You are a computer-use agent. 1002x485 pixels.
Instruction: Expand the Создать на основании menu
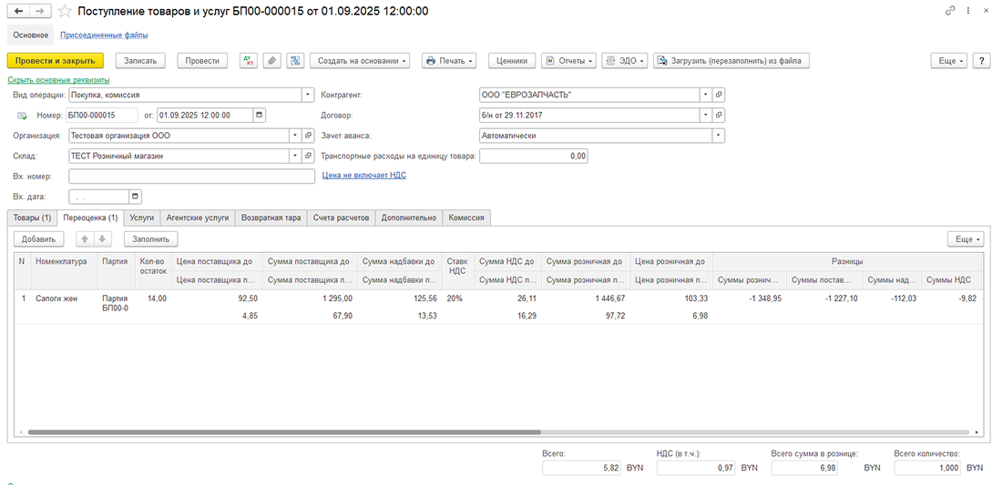click(x=360, y=61)
